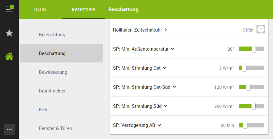Open the Rollladen-Zeitschaltuhr clock icon
273x139 pixels.
(261, 29)
